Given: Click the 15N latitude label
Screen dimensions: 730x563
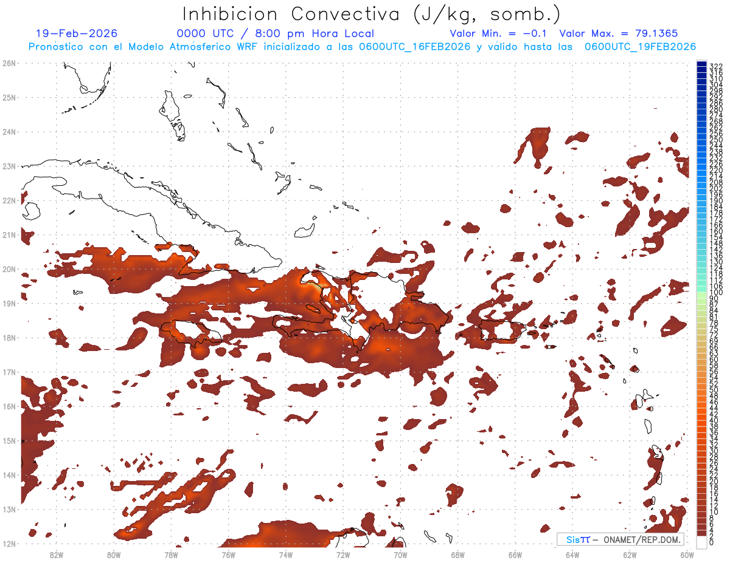Looking at the screenshot, I should [9, 440].
